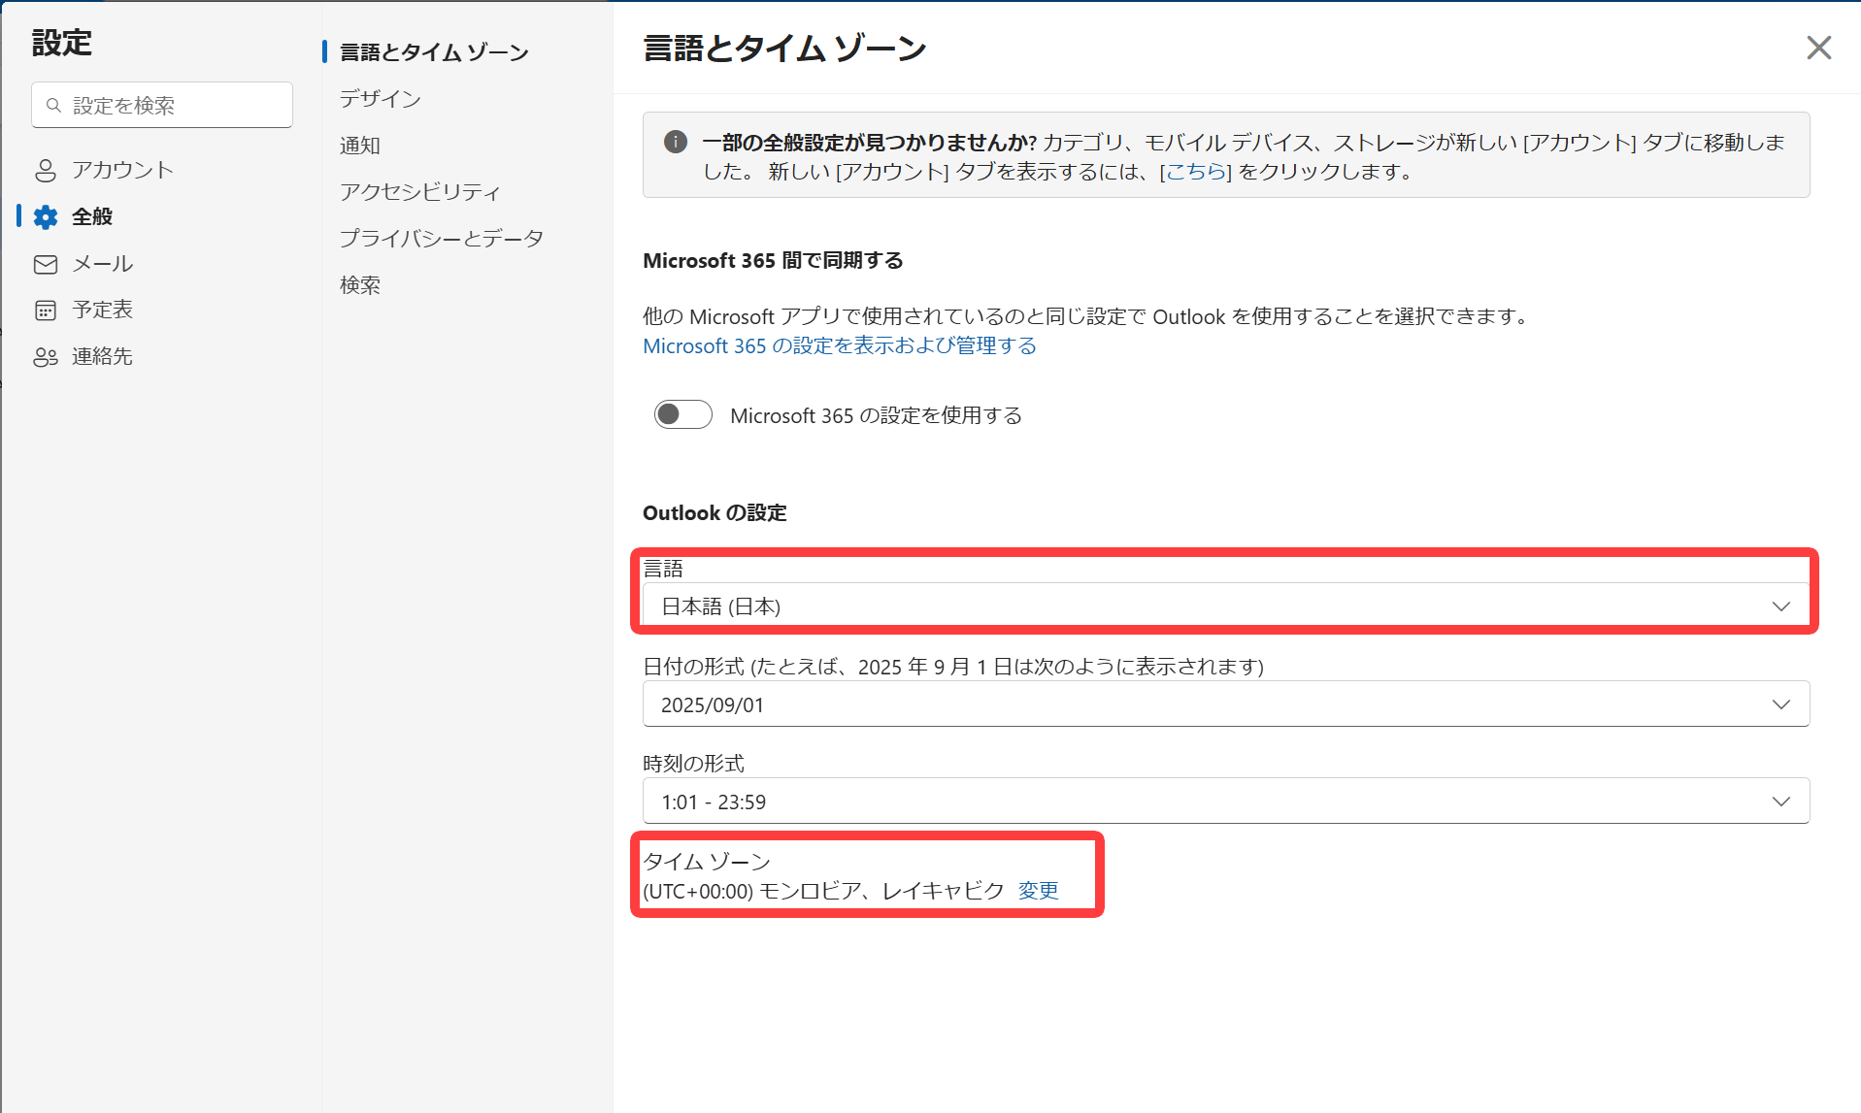Toggle Microsoft 365 の設定を使用する switch
Image resolution: width=1861 pixels, height=1113 pixels.
click(x=682, y=414)
